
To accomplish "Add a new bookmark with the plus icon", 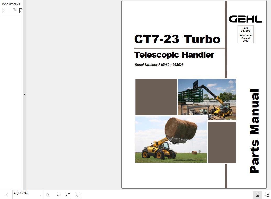I will coord(21,10).
